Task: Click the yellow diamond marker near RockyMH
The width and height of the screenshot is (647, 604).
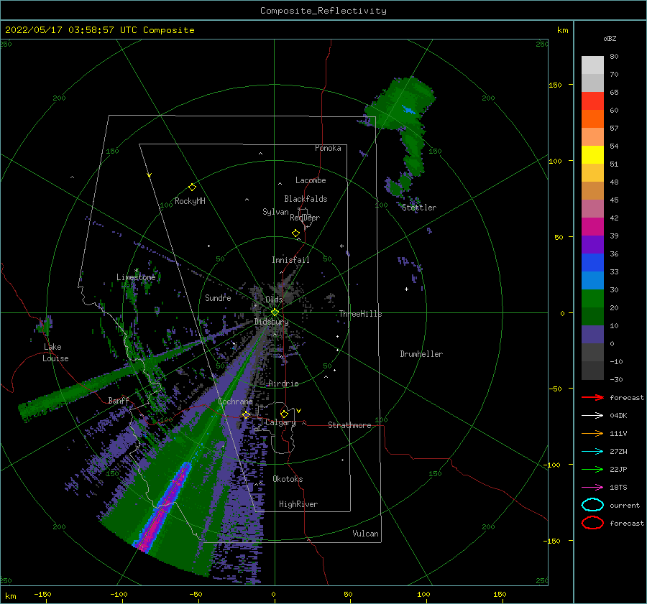Action: 192,187
